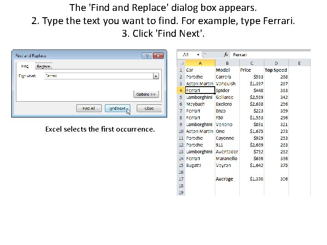Click 'Vanquish' cell

pyautogui.click(x=228, y=83)
